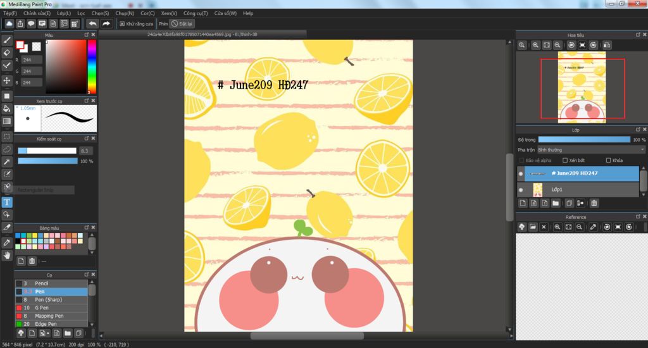Click the Redo arrow in the toolbar
The image size is (648, 348).
coord(106,23)
